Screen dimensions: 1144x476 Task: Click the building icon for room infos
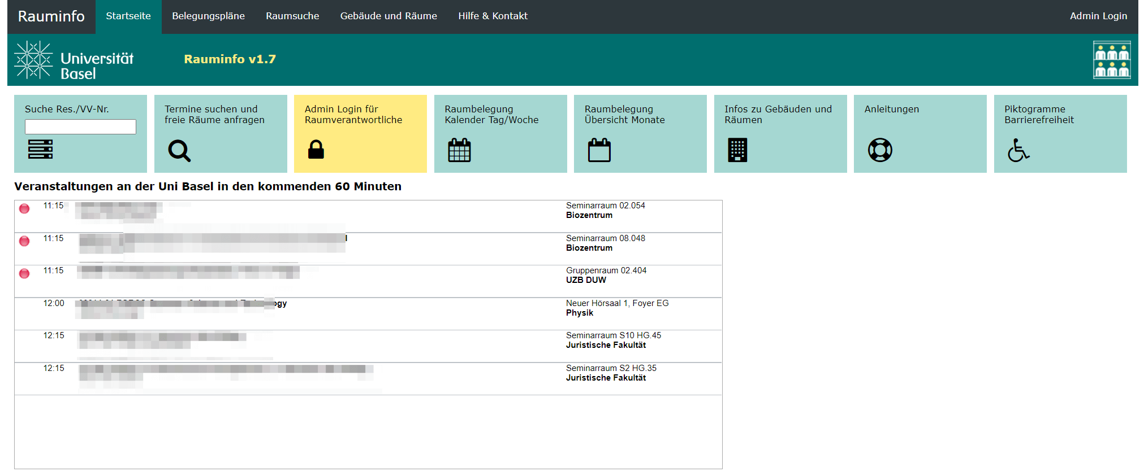click(x=737, y=150)
